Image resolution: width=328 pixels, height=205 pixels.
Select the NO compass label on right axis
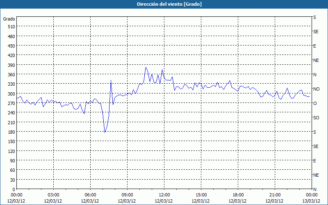(x=316, y=89)
